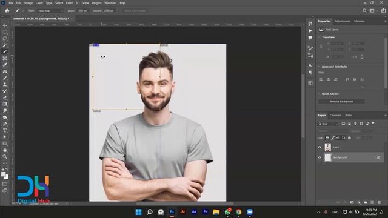This screenshot has height=218, width=388.
Task: Select the Zoom tool in the toolbar
Action: 5,156
